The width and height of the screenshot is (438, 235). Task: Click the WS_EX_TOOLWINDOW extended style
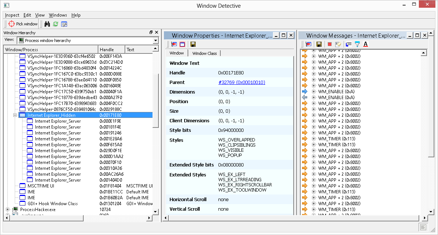[x=242, y=190]
